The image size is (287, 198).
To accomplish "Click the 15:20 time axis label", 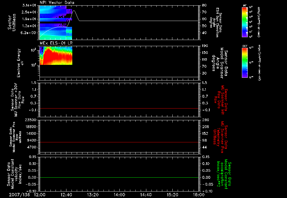I will tap(172, 195).
